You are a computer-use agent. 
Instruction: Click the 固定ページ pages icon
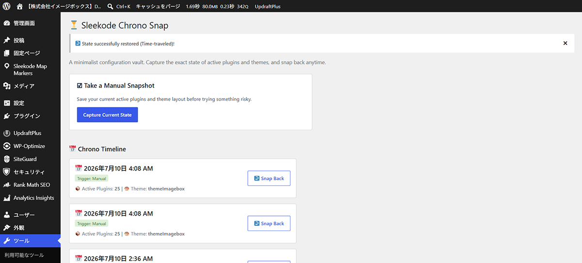(7, 53)
